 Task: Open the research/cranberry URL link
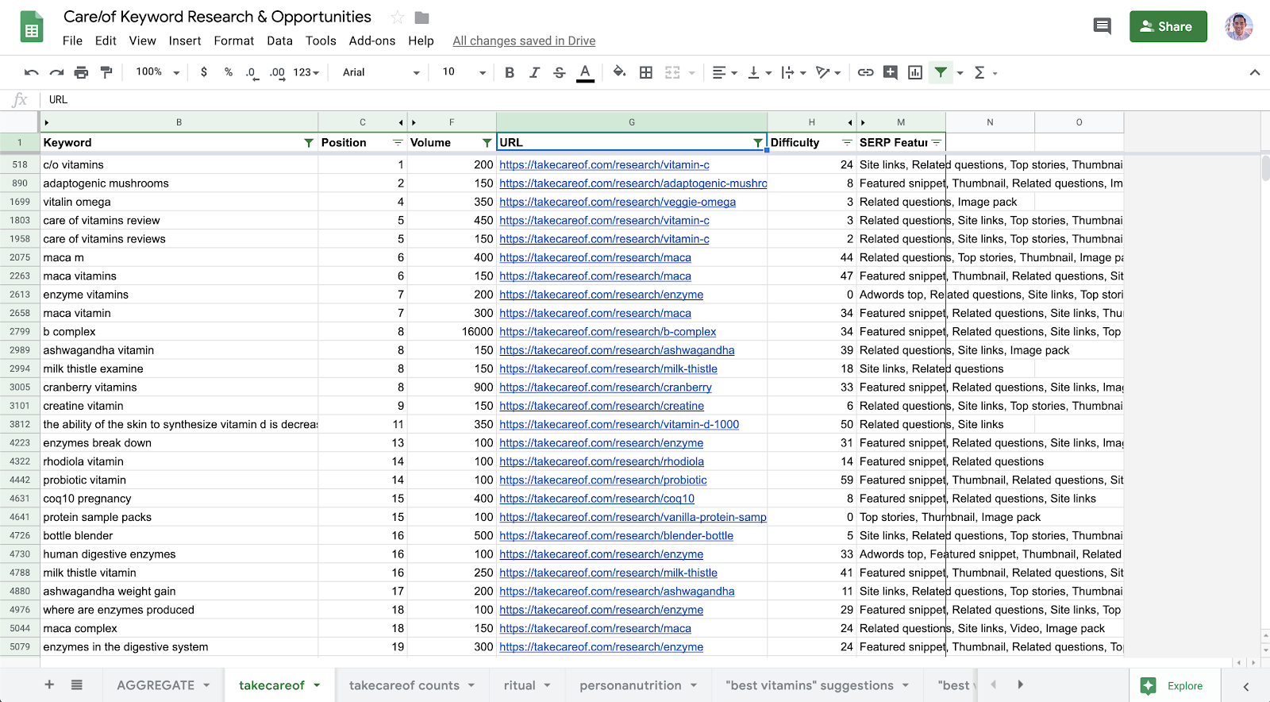[606, 388]
